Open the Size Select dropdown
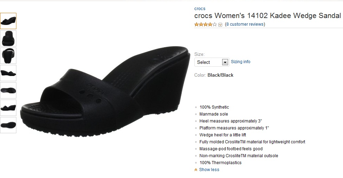 pos(212,62)
